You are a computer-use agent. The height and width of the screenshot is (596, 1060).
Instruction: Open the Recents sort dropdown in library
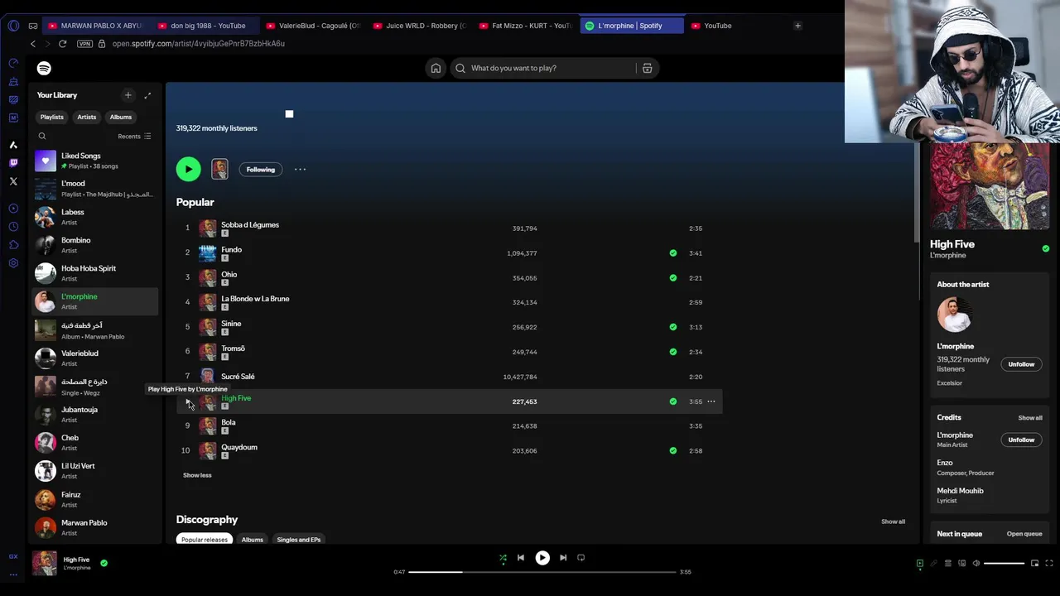134,136
